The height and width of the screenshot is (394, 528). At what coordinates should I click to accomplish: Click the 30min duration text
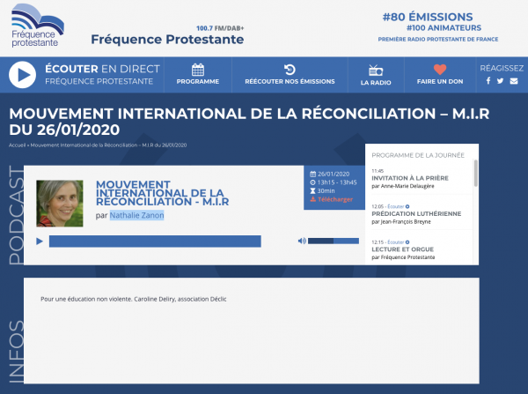click(326, 191)
